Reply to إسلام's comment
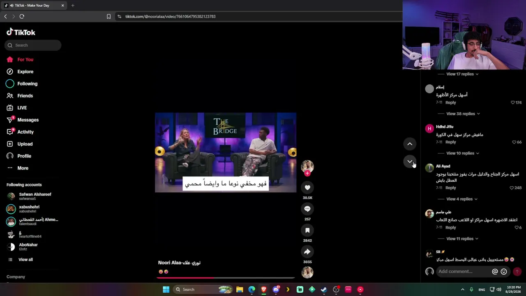526x296 pixels. [x=451, y=102]
